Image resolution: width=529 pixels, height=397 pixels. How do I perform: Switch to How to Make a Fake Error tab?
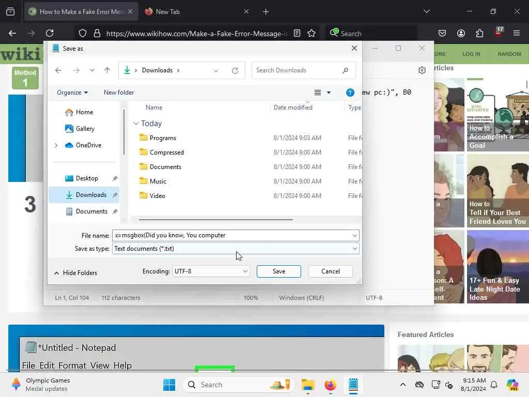81,12
